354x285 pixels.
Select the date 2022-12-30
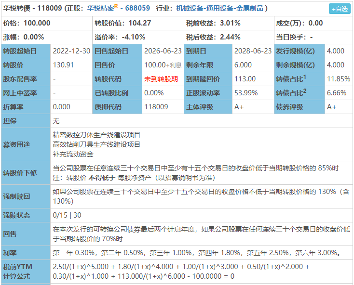(71, 51)
